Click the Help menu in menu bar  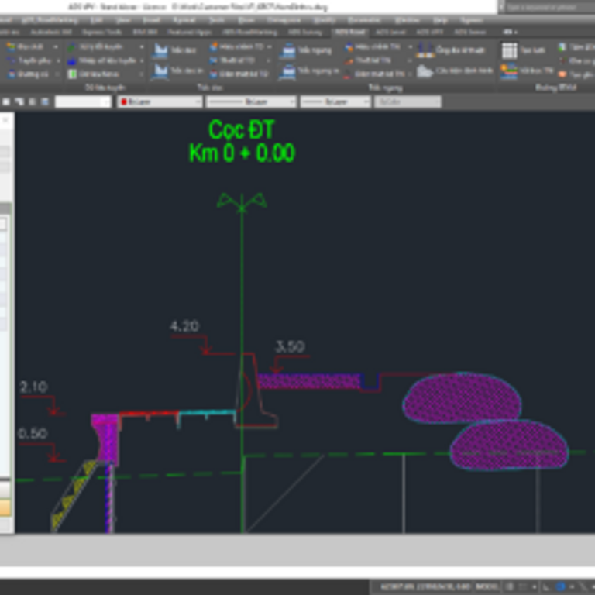tap(440, 20)
